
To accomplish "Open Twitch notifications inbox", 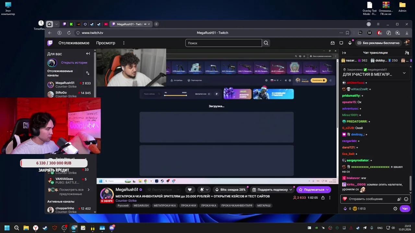I will tap(333, 43).
